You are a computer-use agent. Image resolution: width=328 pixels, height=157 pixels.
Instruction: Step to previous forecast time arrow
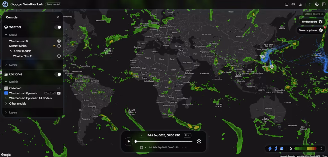[142, 135]
